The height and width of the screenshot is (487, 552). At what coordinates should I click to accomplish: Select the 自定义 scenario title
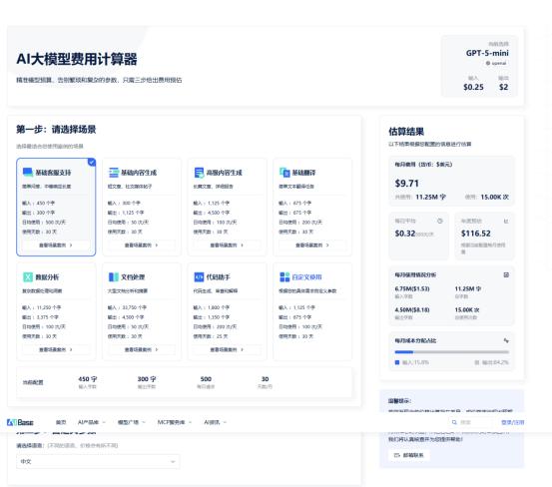(306, 276)
